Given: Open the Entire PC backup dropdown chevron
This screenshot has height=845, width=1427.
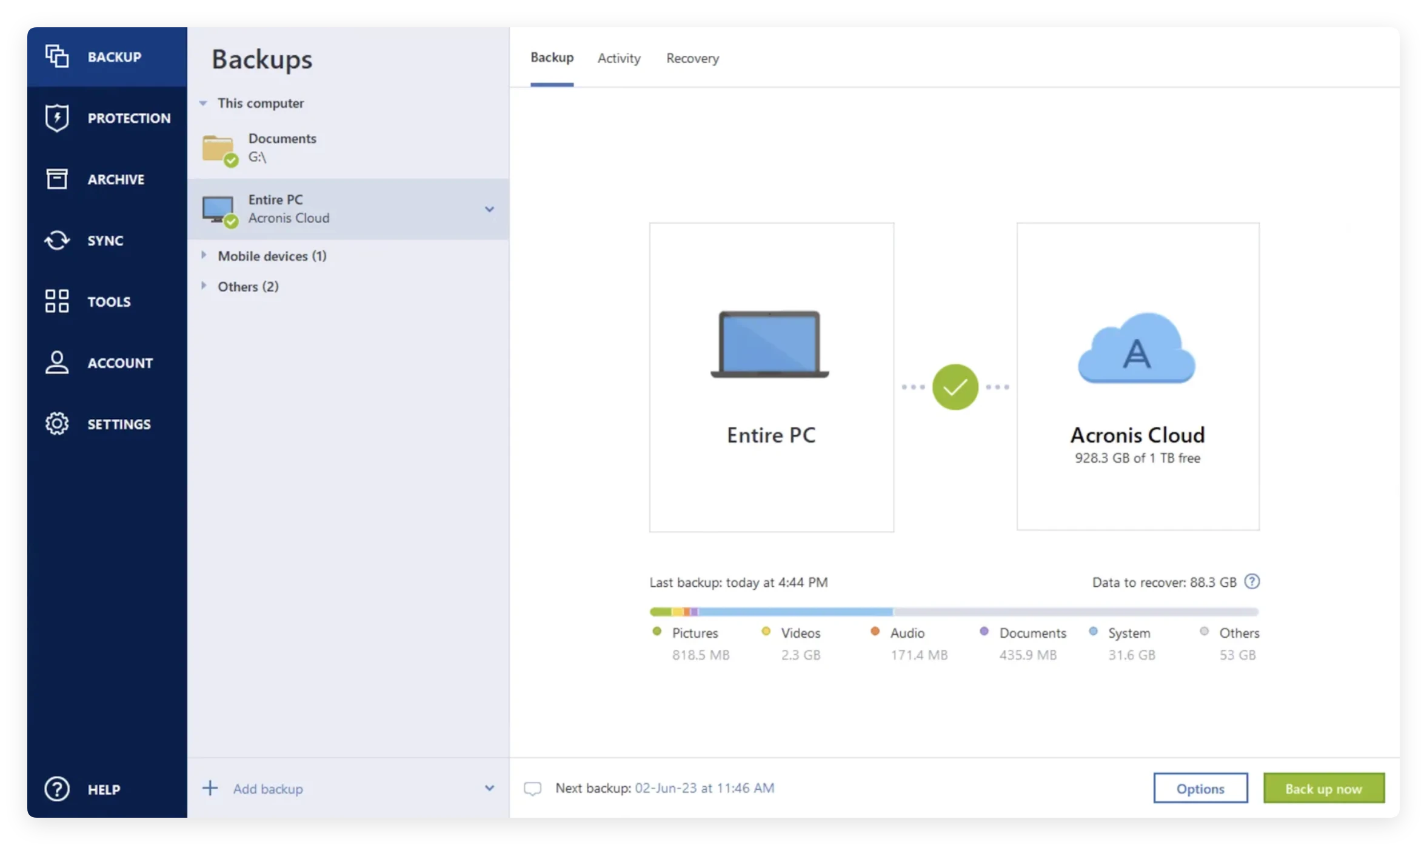Looking at the screenshot, I should tap(489, 209).
